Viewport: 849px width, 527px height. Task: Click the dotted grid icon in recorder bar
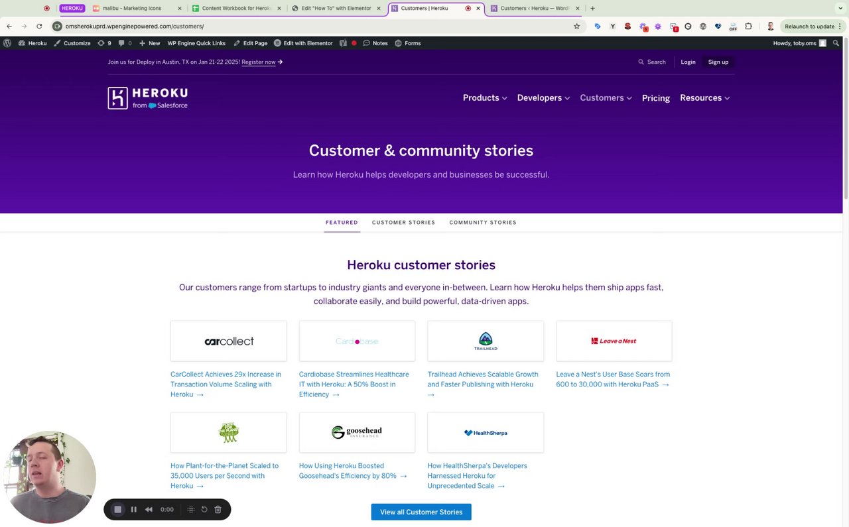(x=191, y=509)
